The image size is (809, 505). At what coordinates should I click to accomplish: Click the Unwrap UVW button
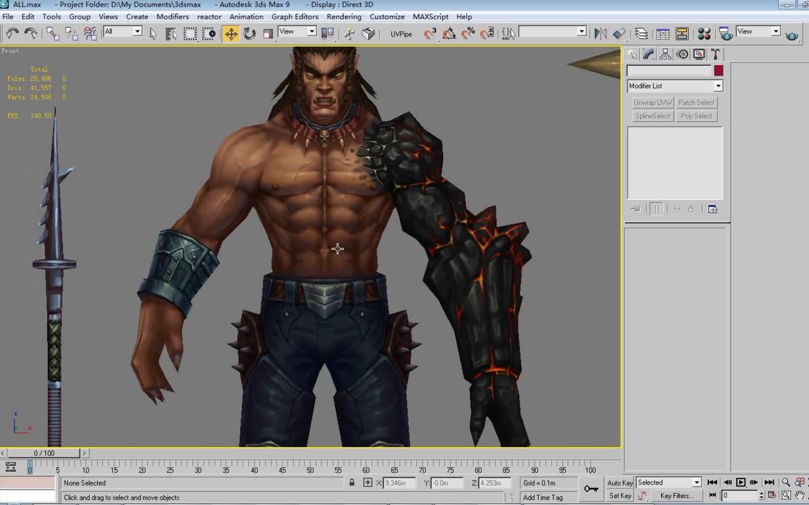pos(653,103)
